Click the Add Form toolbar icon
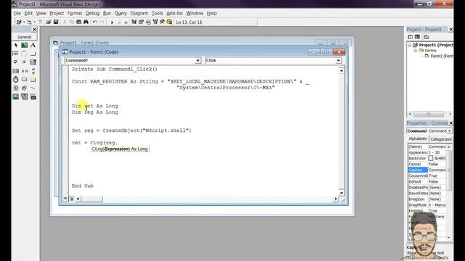The height and width of the screenshot is (261, 465). pos(29,22)
